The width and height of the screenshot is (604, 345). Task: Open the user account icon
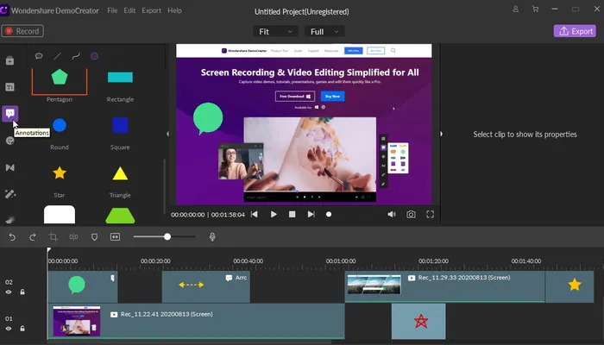tap(515, 9)
